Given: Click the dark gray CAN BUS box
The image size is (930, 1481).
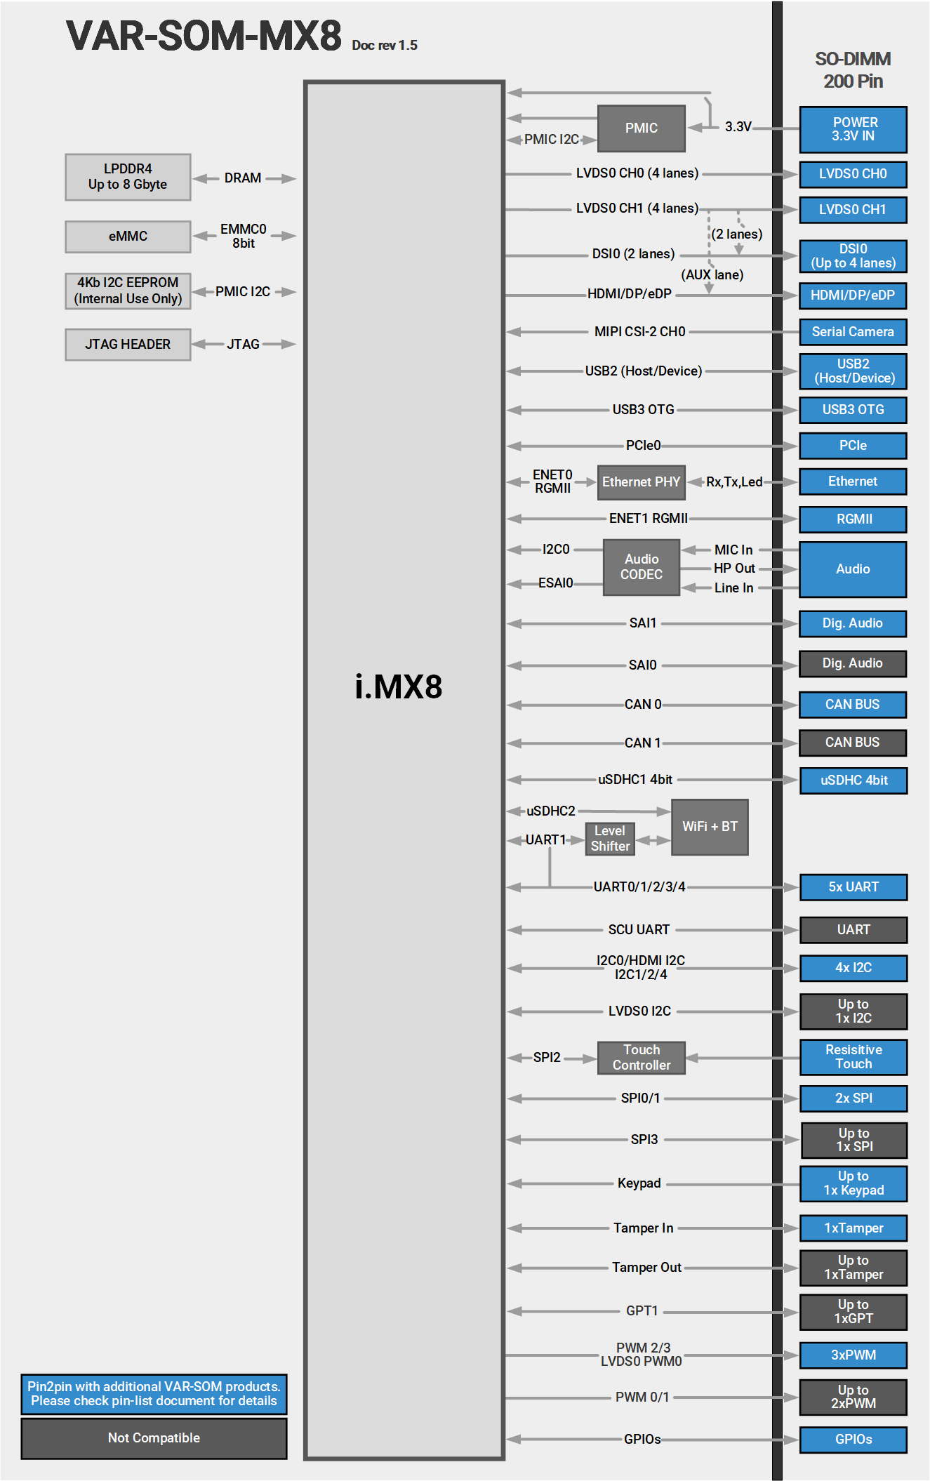Looking at the screenshot, I should [853, 743].
